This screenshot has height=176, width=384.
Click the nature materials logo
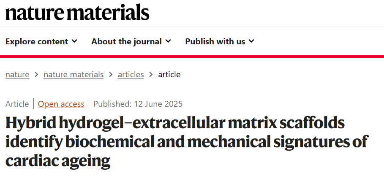click(x=77, y=13)
